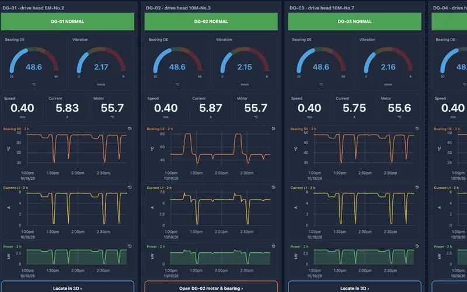Click the DG-04 Speed value 0.40
The image size is (467, 292).
(x=453, y=108)
